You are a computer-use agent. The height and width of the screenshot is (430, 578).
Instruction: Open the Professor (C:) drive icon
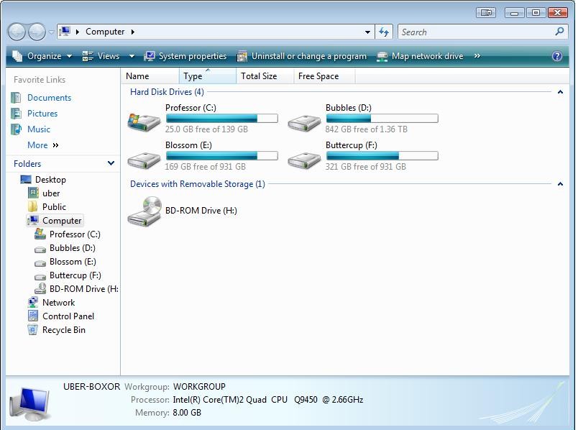tap(144, 119)
